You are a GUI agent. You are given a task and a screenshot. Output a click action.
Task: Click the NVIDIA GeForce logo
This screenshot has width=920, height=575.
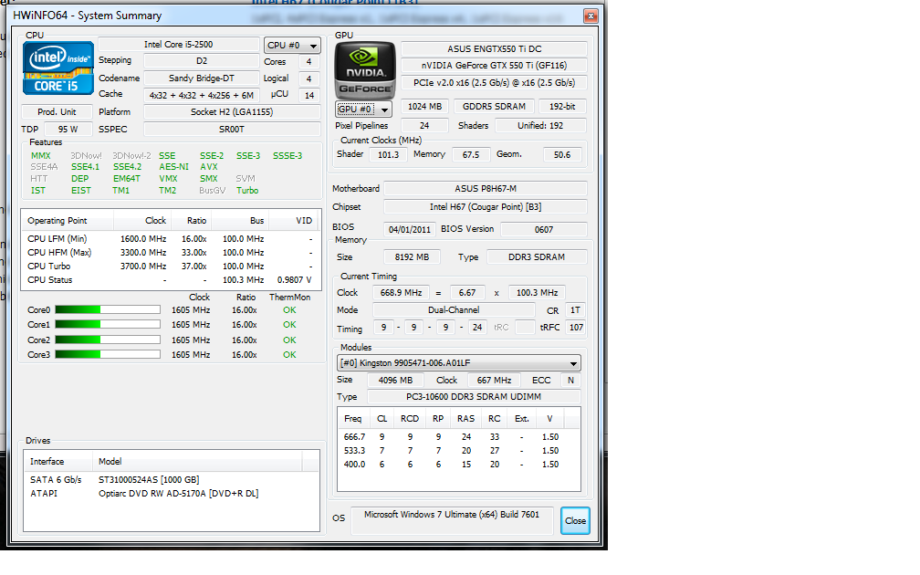(365, 69)
